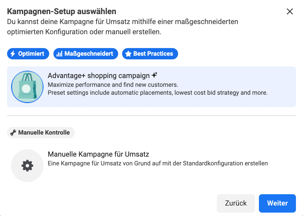The width and height of the screenshot is (303, 216).
Task: Select the Manuelle Kontrolle category chip
Action: tap(41, 132)
